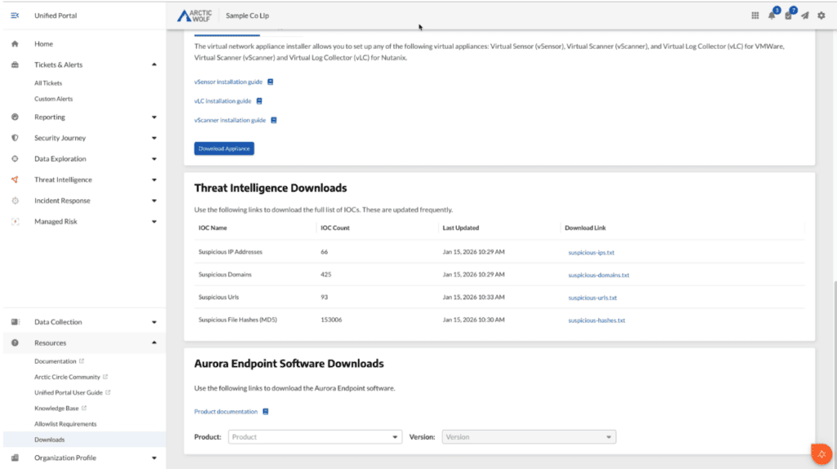Open the apps grid icon
This screenshot has width=837, height=469.
(x=754, y=16)
